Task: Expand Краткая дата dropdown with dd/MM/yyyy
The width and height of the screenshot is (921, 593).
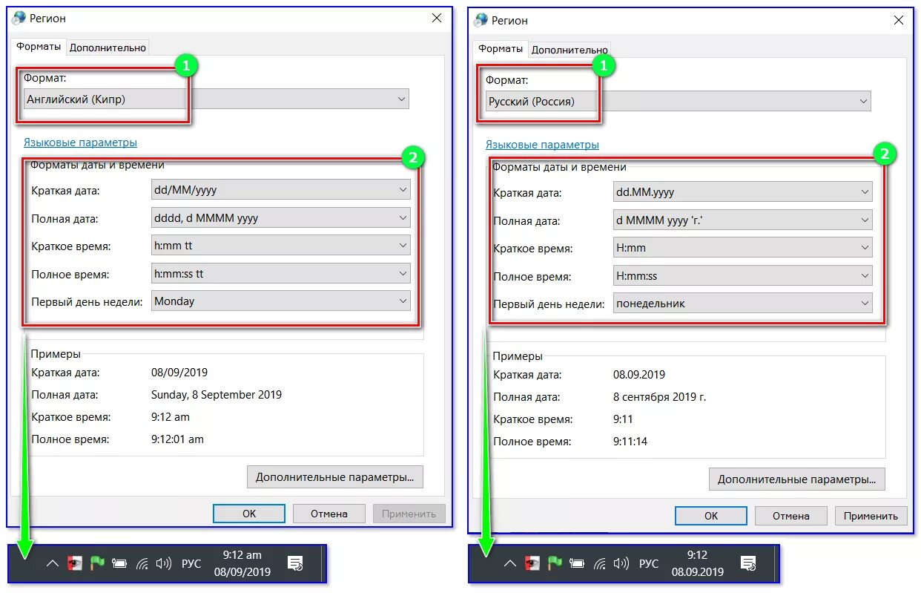Action: pos(280,190)
